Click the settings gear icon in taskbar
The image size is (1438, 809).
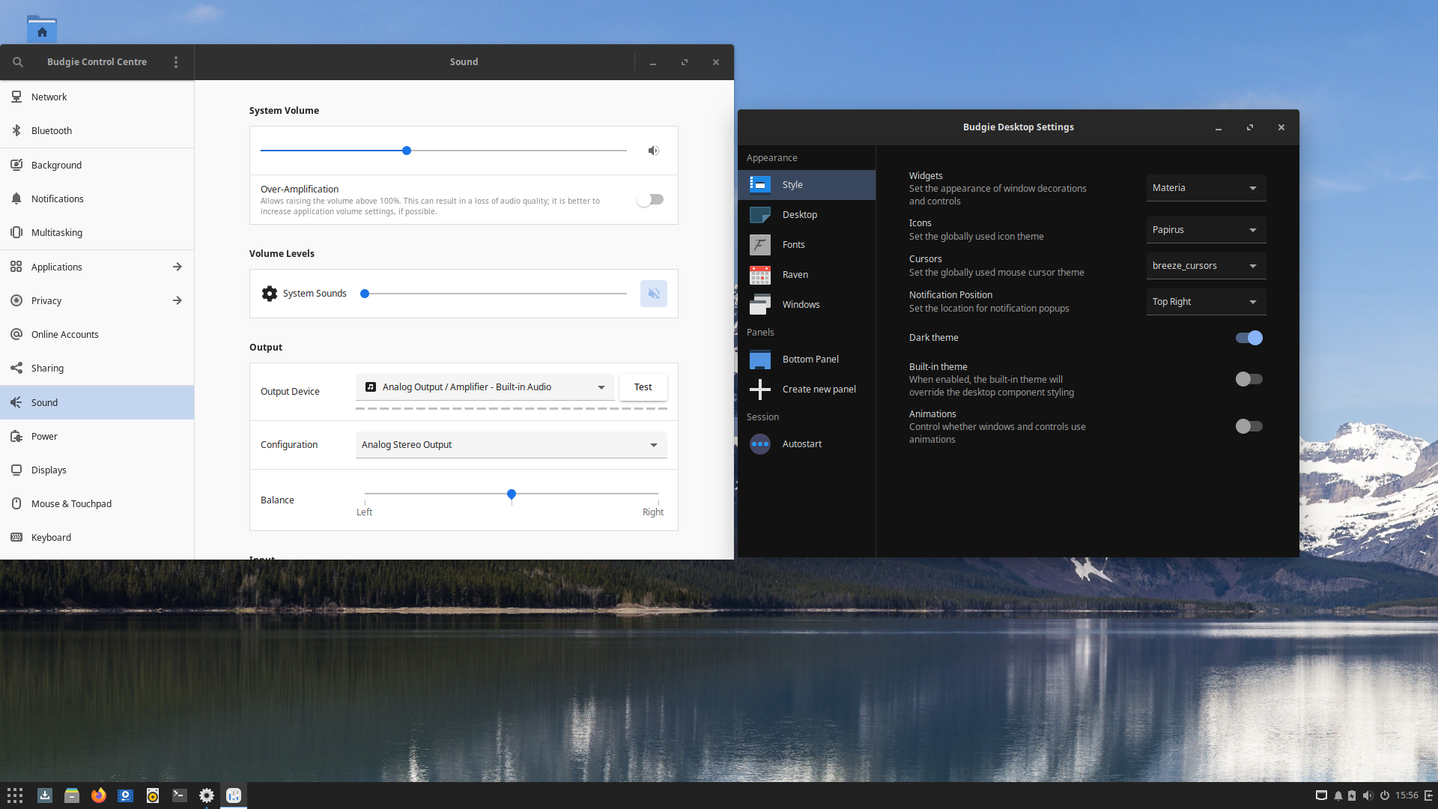pyautogui.click(x=207, y=796)
